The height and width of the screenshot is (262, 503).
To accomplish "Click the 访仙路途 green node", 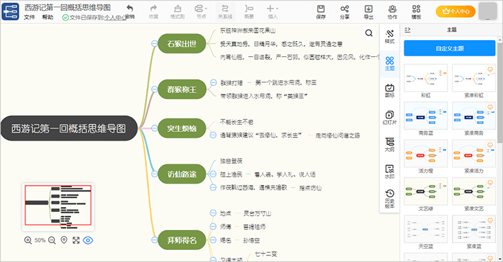I will coord(182,174).
